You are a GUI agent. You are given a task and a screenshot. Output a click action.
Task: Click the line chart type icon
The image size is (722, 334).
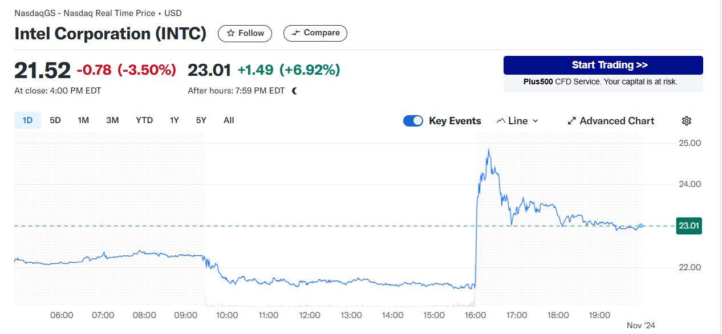coord(501,121)
